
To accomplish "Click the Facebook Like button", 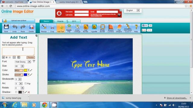I will click(x=145, y=25).
